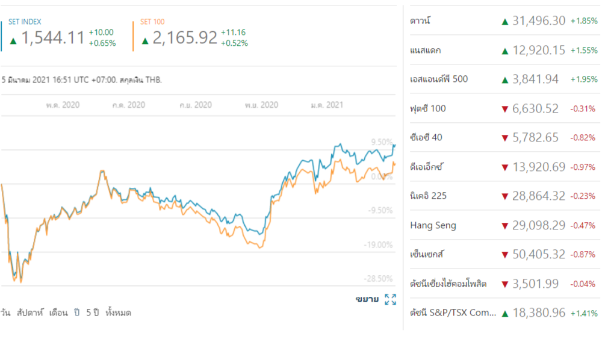This screenshot has width=608, height=342.
Task: Click green up arrow beside 18,380.96
Action: point(505,313)
